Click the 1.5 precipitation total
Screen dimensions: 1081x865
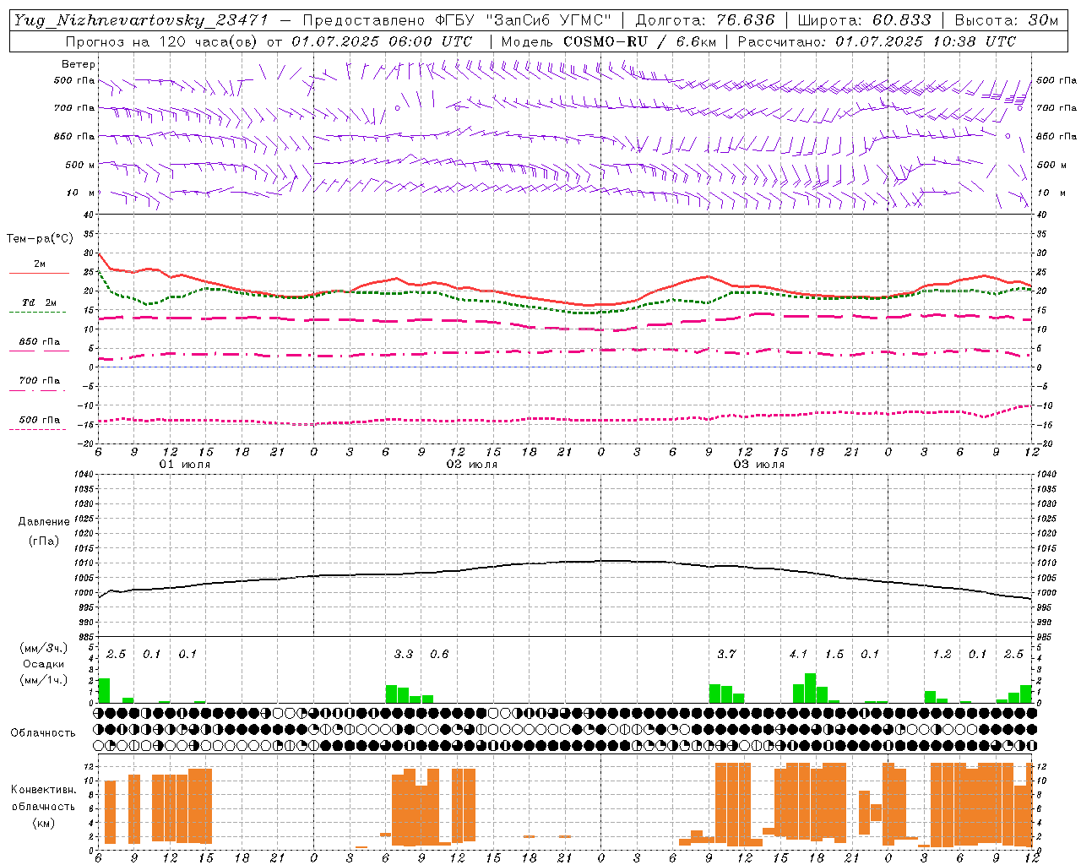point(834,654)
